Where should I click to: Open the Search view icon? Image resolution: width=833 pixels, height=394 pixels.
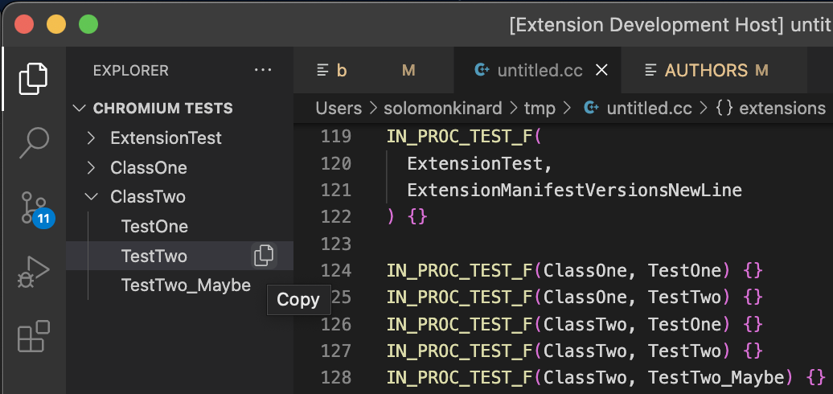pyautogui.click(x=33, y=142)
